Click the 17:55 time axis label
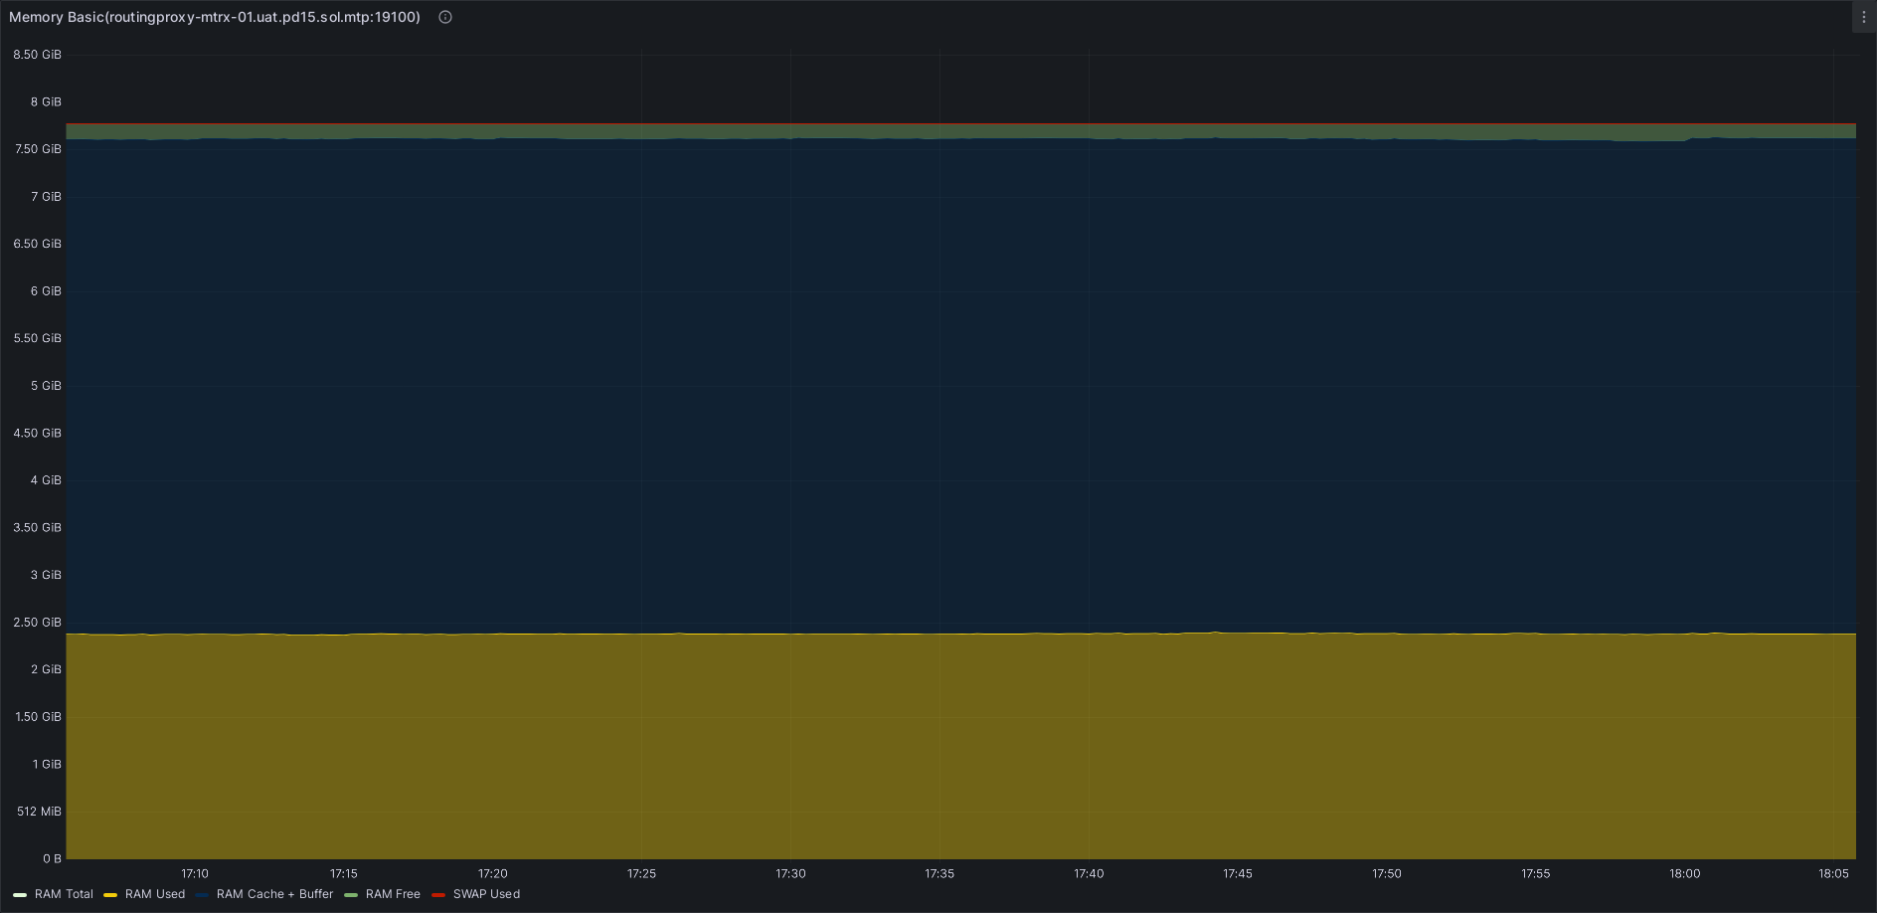 pyautogui.click(x=1536, y=873)
